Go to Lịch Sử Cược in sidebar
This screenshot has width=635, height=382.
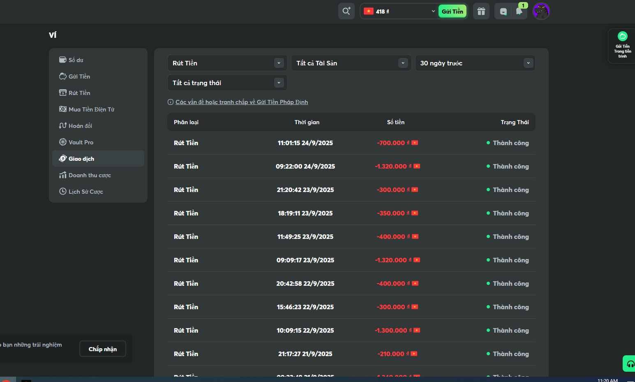[x=85, y=192]
